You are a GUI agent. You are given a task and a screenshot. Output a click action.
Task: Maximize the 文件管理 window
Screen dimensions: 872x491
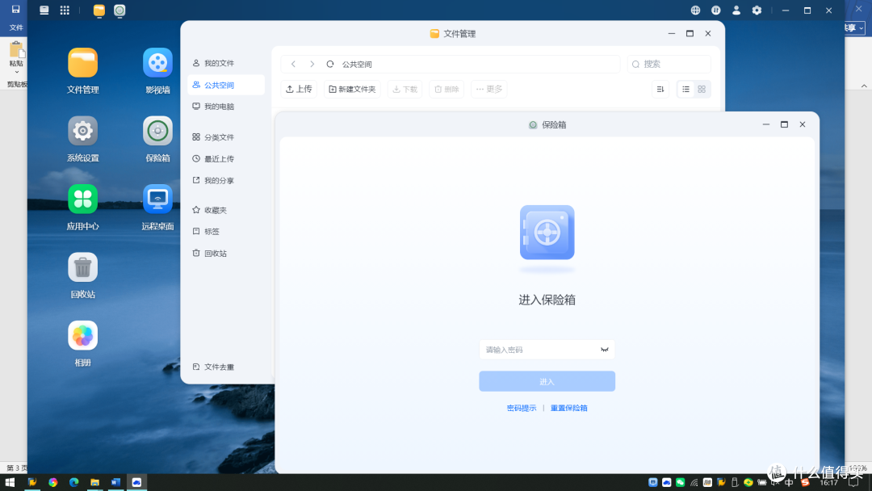pos(690,33)
